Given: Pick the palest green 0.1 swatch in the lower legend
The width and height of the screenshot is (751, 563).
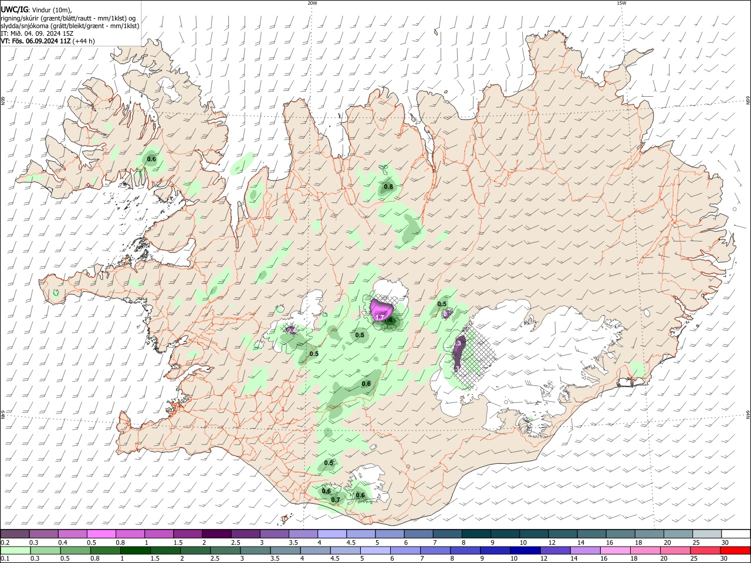Looking at the screenshot, I should tap(15, 550).
